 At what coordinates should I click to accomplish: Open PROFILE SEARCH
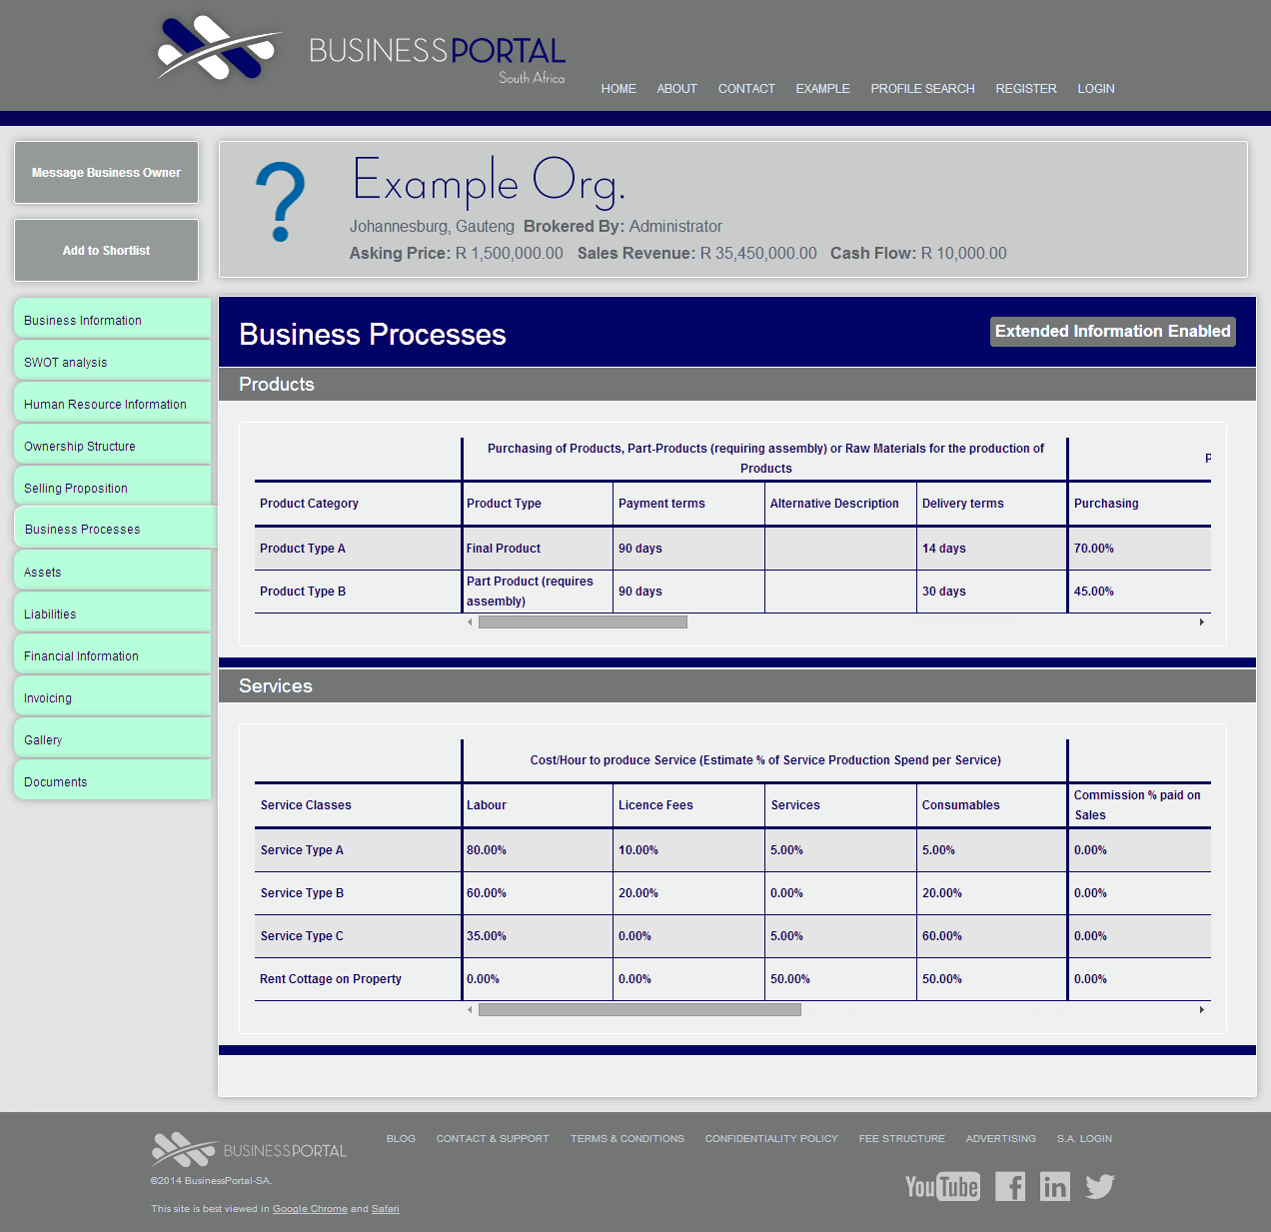pos(922,89)
